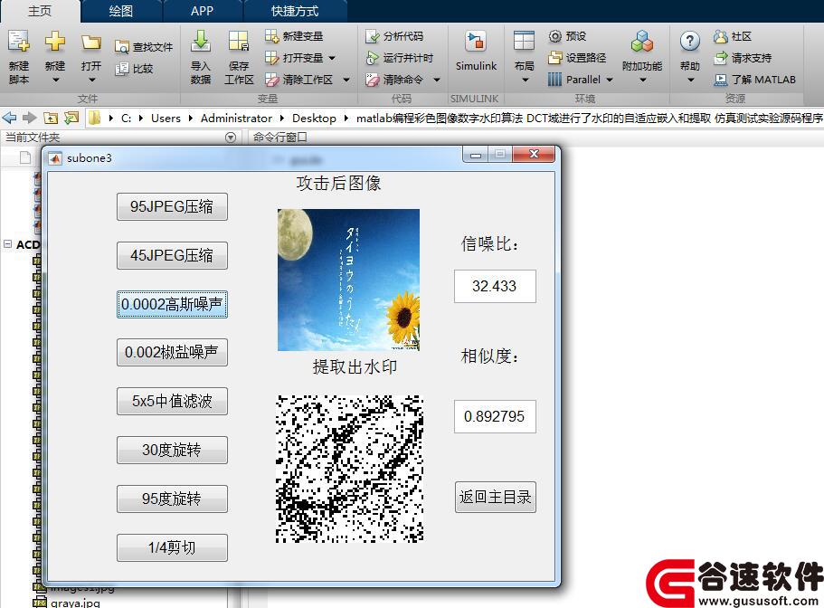Click 请求支持 (Request Support)
The height and width of the screenshot is (608, 824).
(743, 57)
